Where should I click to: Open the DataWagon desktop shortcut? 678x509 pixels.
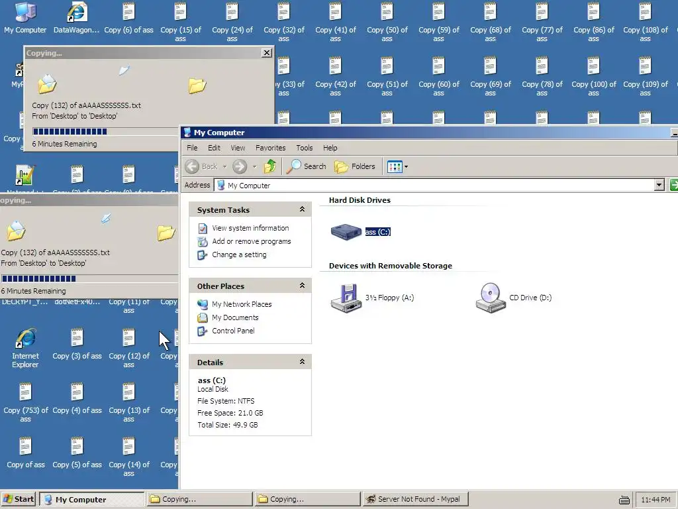[x=77, y=17]
